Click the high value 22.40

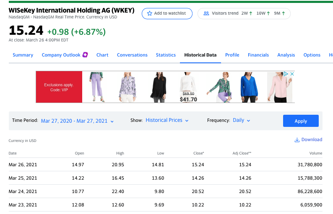[118, 191]
